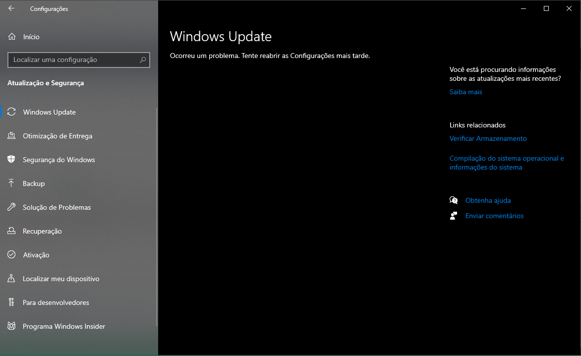
Task: Open Compilação do sistema operacional link
Action: pyautogui.click(x=507, y=163)
